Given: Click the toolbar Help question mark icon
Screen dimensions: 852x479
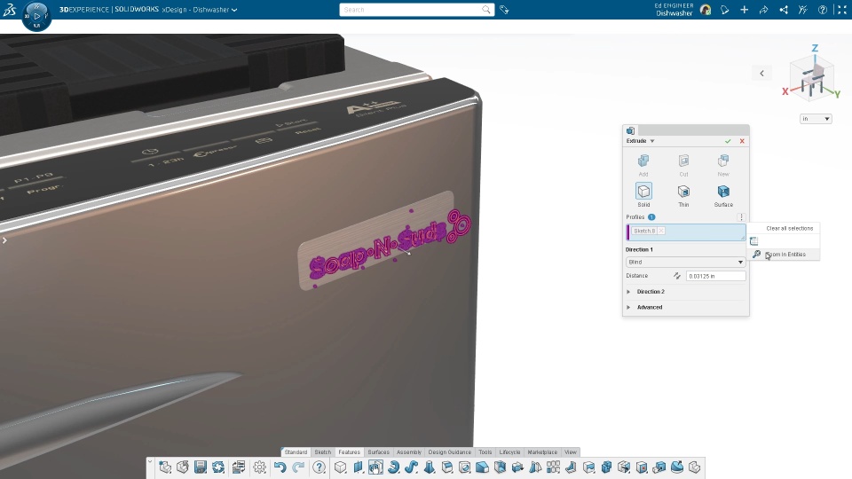Looking at the screenshot, I should coord(319,467).
